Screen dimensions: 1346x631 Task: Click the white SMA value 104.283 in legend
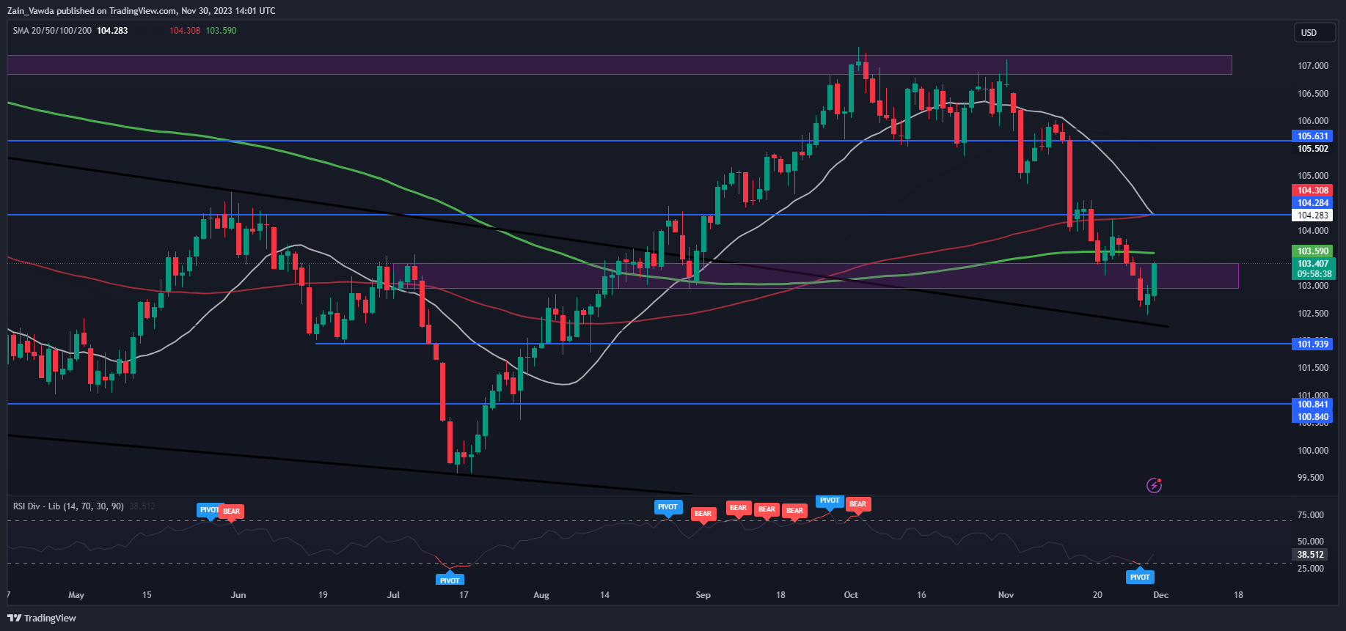click(112, 31)
